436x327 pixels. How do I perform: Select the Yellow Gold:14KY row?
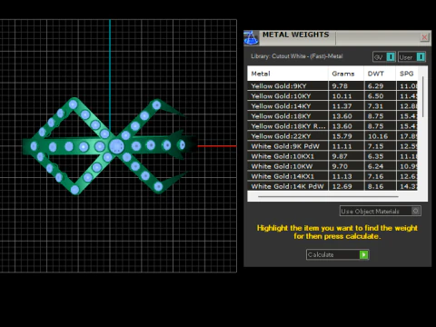332,106
